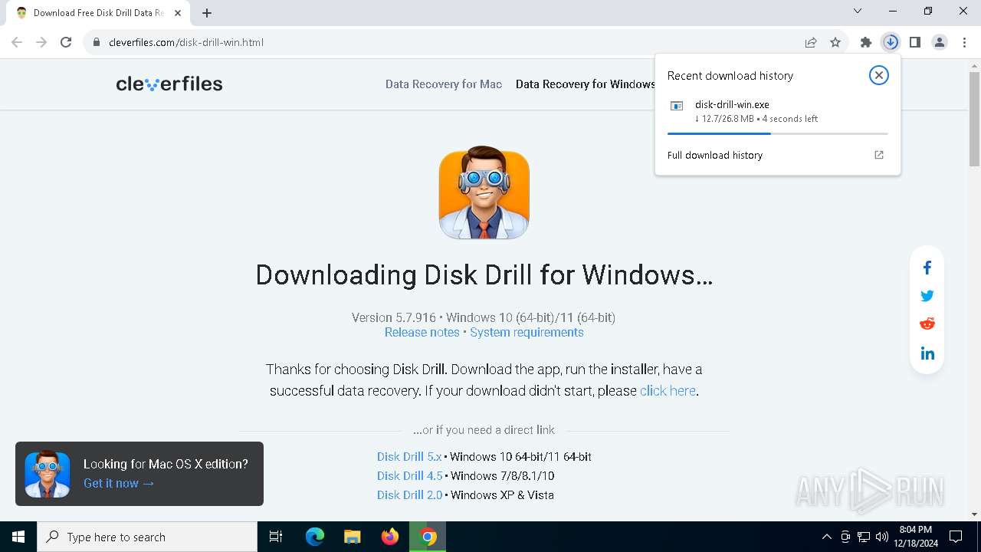This screenshot has width=981, height=552.
Task: Open the tab search chevron
Action: [858, 11]
